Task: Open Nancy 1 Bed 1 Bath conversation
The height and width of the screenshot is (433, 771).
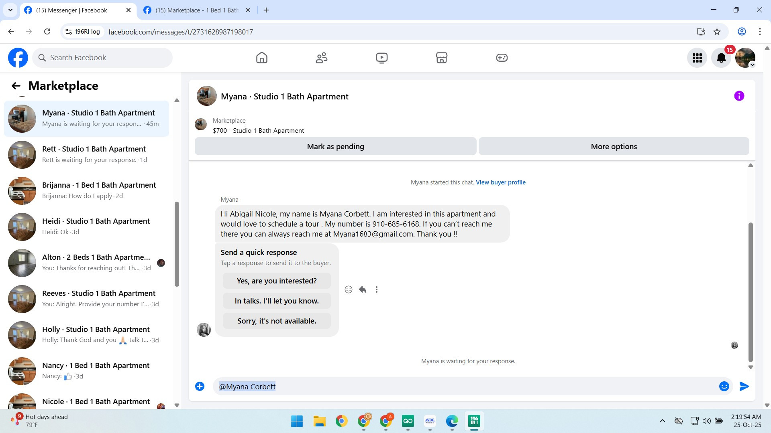Action: pyautogui.click(x=86, y=371)
